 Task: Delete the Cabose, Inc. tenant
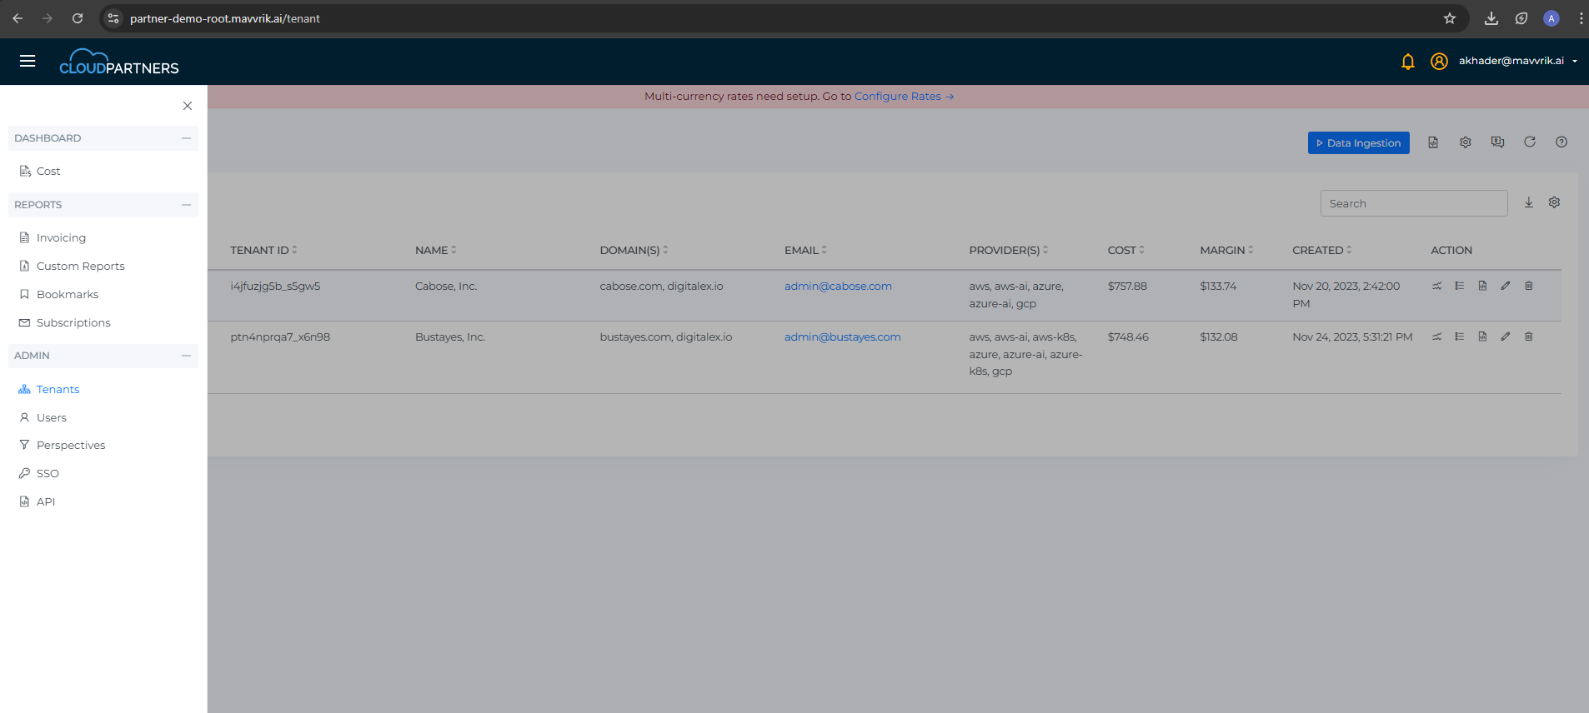point(1528,286)
